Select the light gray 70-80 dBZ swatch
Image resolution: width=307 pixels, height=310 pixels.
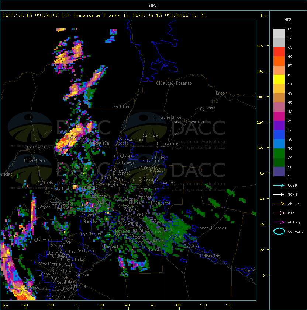(x=279, y=33)
